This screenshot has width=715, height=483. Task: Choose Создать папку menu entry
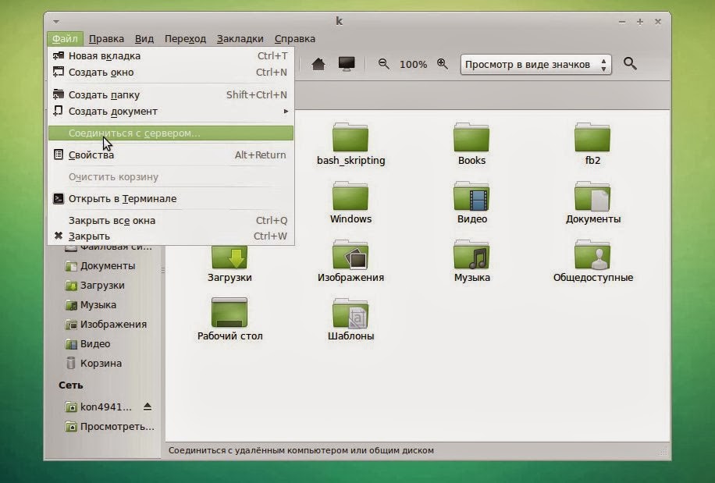point(170,94)
